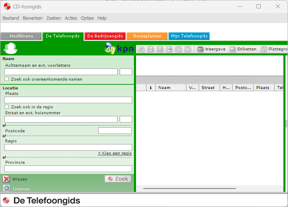Select the De Telefoongids tab
Image resolution: width=288 pixels, height=207 pixels.
pos(63,36)
